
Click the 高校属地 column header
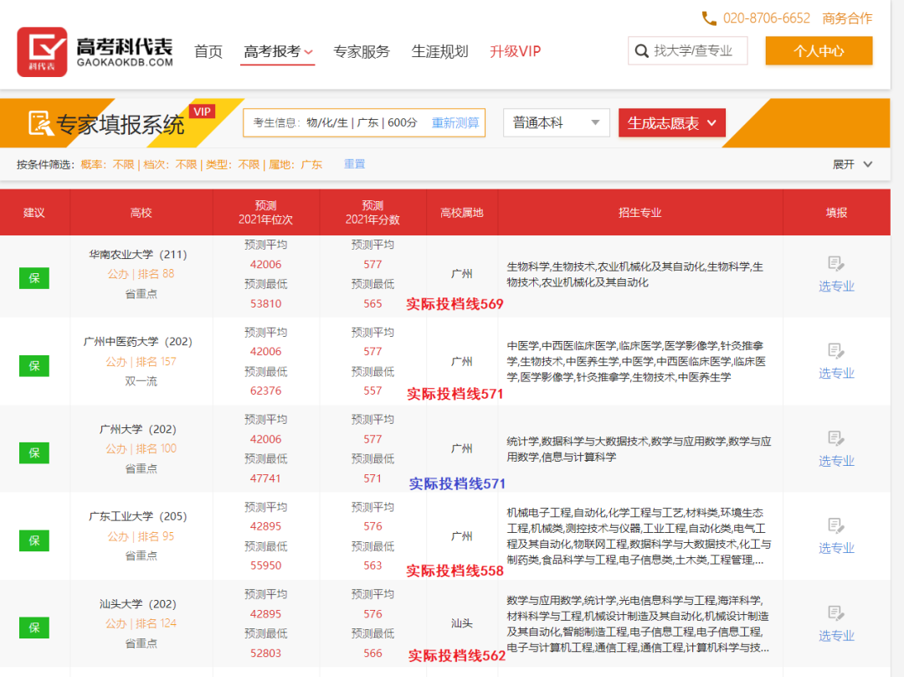click(462, 213)
